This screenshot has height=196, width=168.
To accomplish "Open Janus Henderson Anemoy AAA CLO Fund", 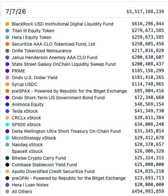I will 55,57.
